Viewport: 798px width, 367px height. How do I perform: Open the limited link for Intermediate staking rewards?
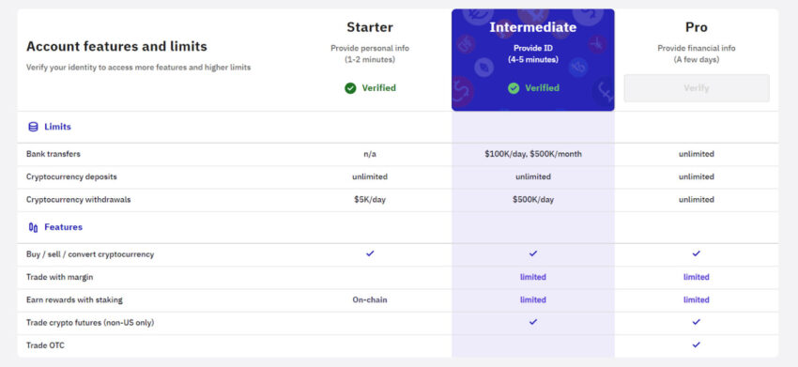click(533, 299)
